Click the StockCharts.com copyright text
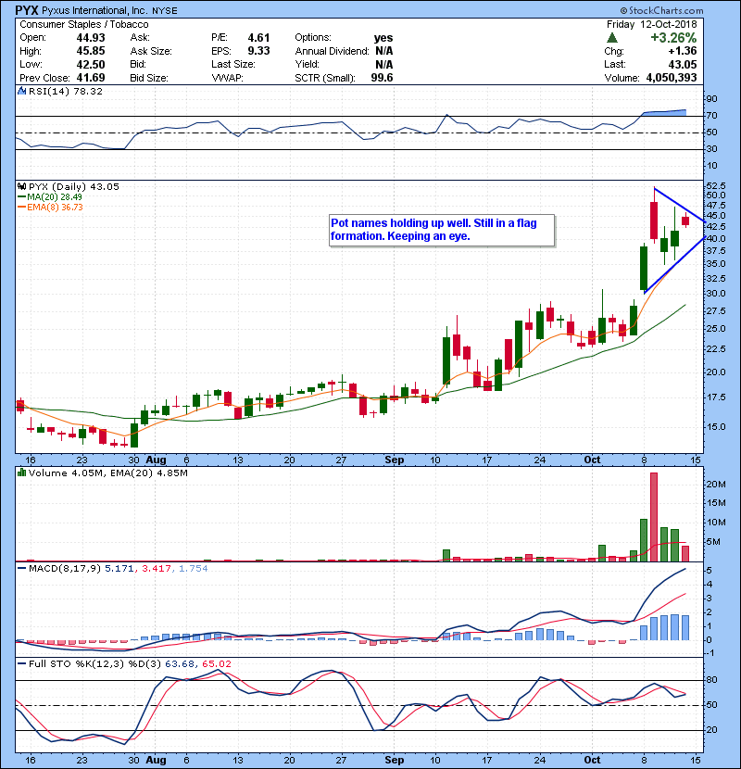 click(661, 10)
